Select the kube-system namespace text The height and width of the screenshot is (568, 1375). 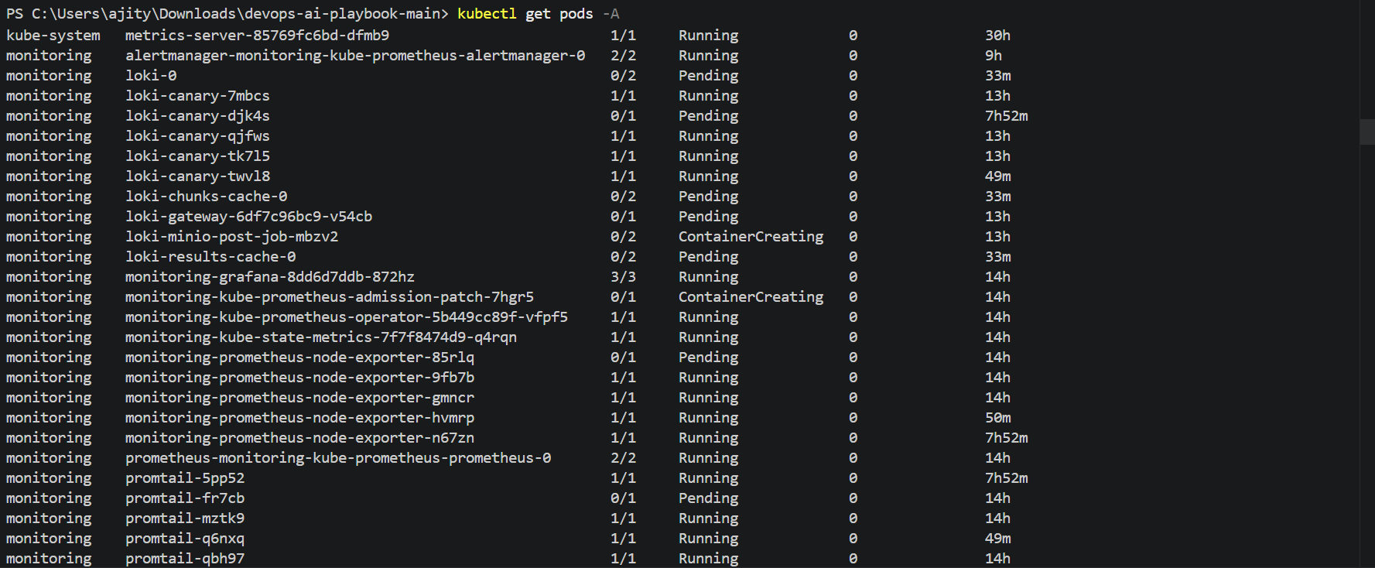(x=53, y=36)
